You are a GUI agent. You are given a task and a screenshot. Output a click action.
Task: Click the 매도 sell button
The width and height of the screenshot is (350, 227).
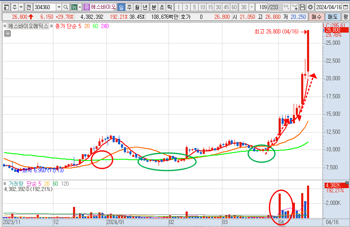333,17
